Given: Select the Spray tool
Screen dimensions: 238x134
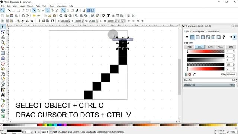Looking at the screenshot, I should (x=3, y=100).
